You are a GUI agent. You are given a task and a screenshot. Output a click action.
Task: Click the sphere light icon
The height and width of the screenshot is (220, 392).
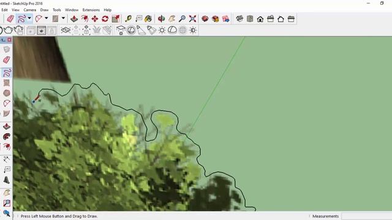pos(131,30)
